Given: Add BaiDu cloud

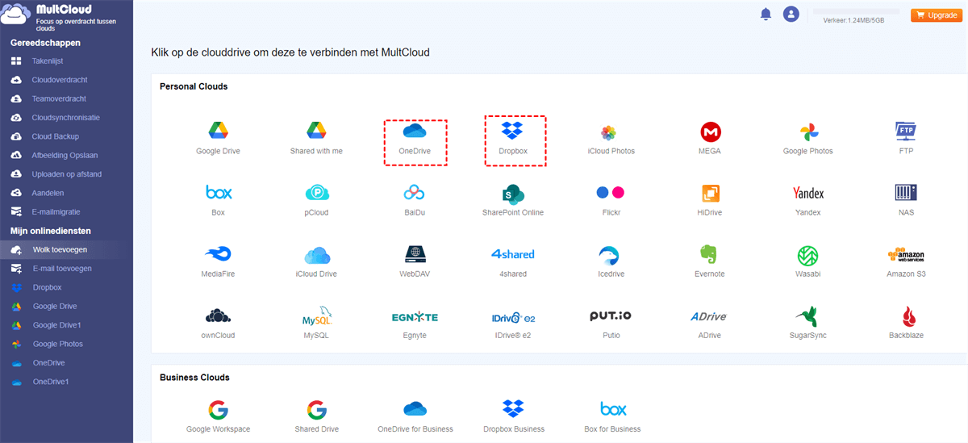Looking at the screenshot, I should (x=415, y=200).
